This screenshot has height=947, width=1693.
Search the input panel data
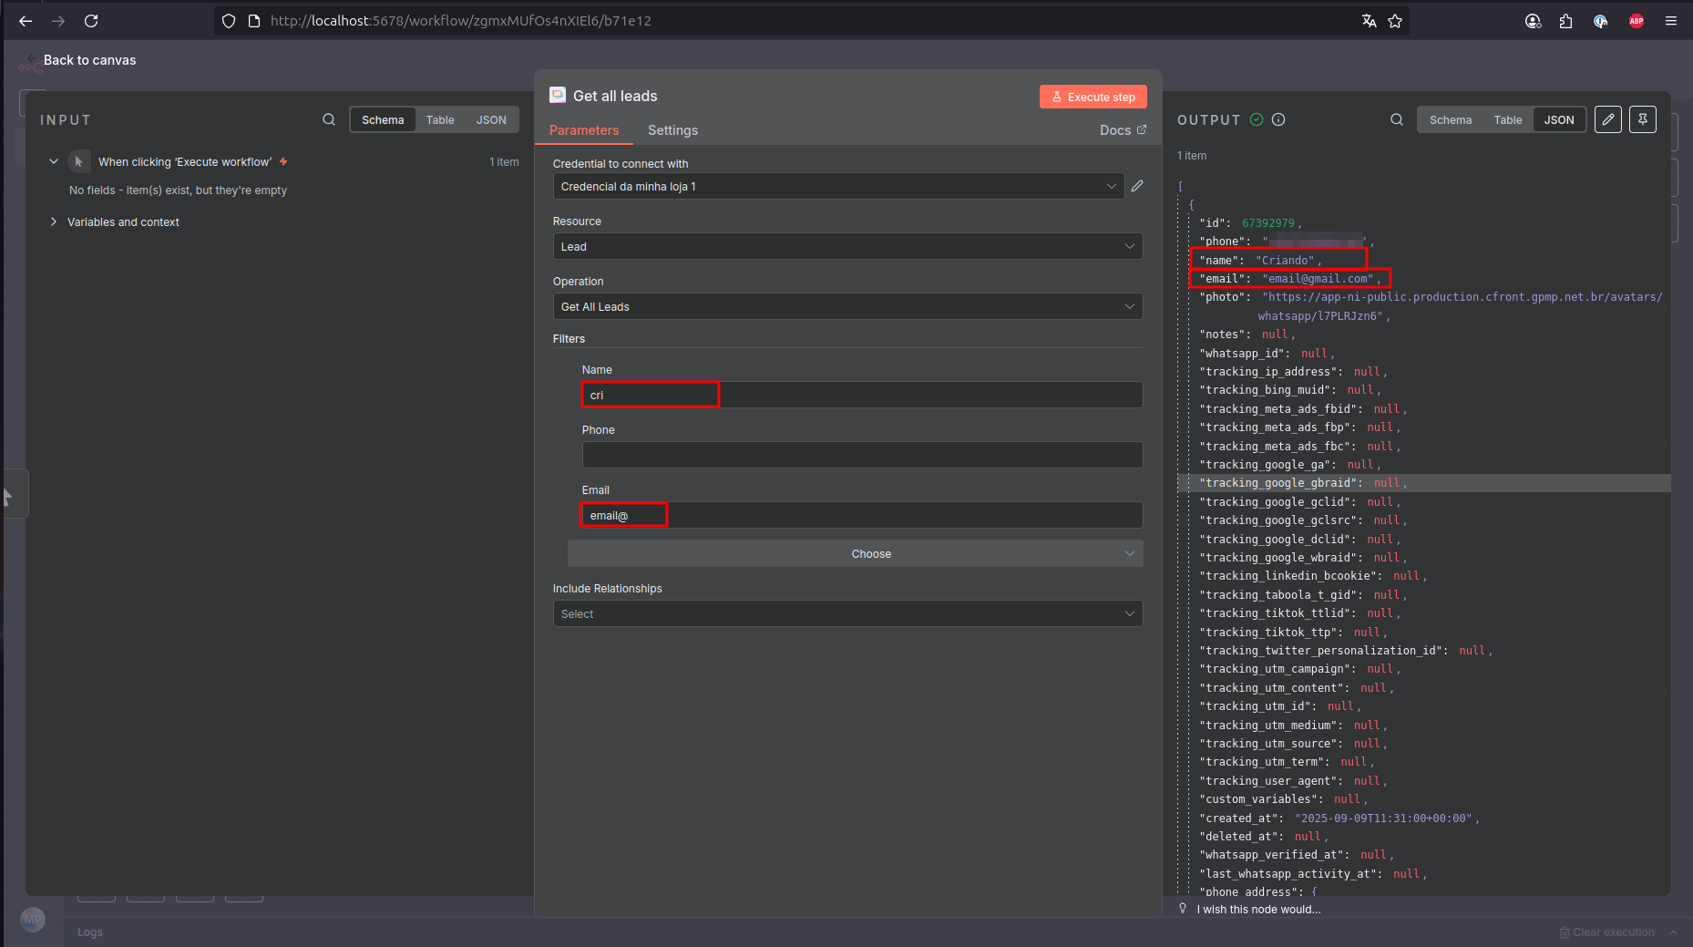pos(329,119)
